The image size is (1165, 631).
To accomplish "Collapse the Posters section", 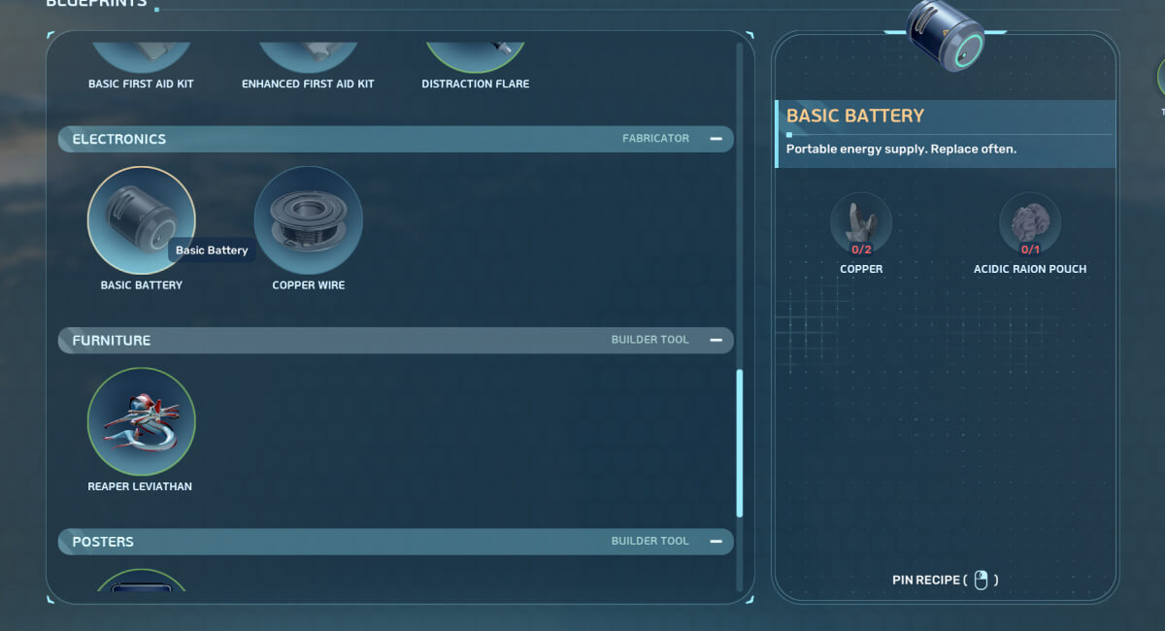I will tap(716, 542).
